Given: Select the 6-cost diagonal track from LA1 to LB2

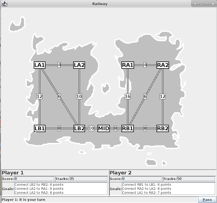Looking at the screenshot, I should pos(59,97).
